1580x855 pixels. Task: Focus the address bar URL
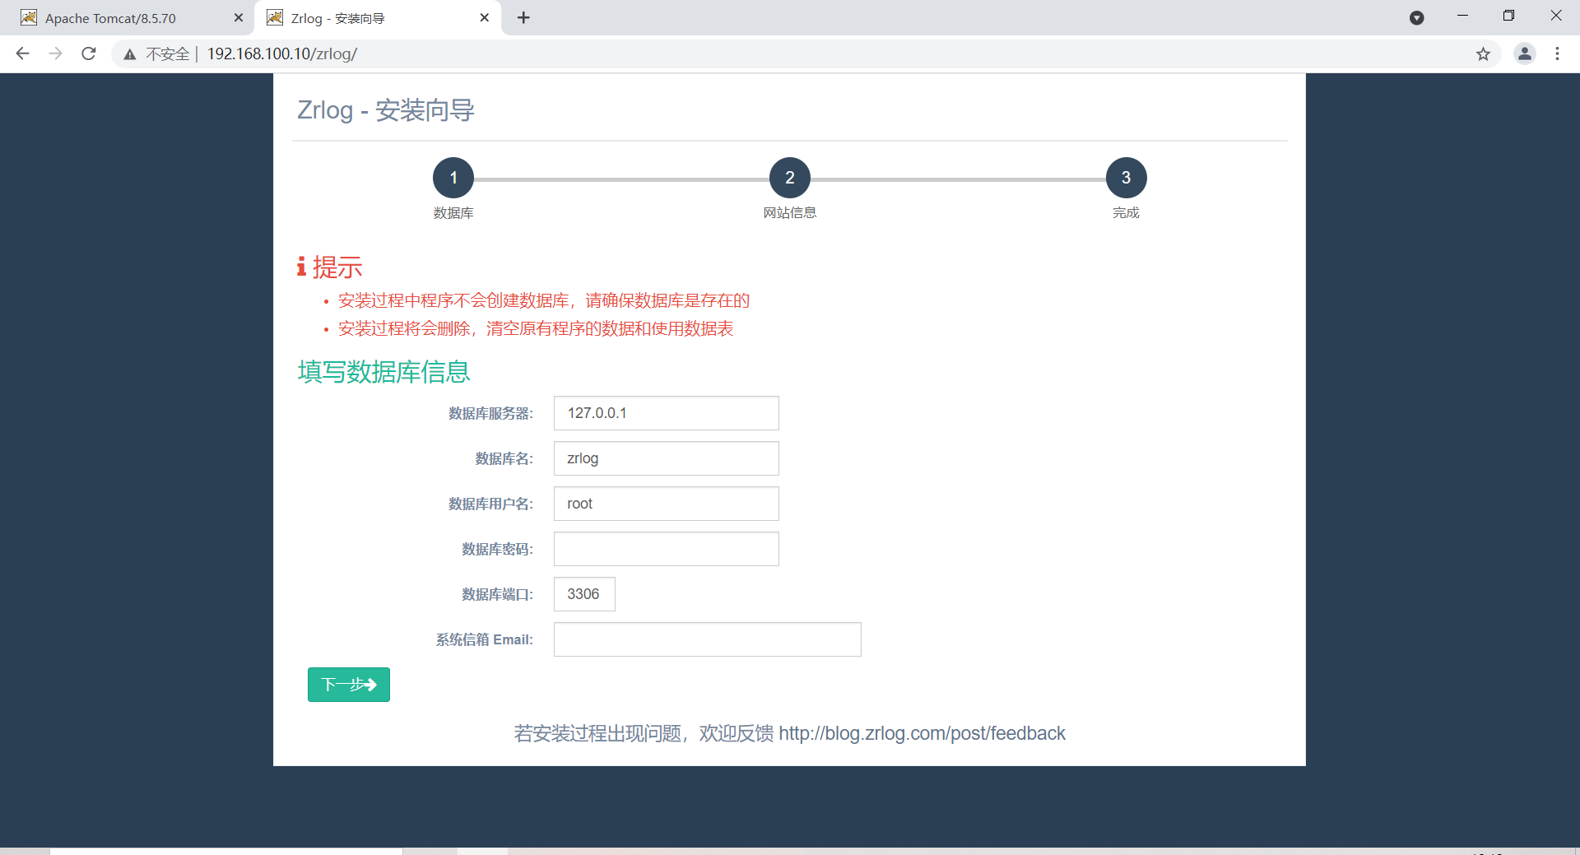(x=282, y=53)
